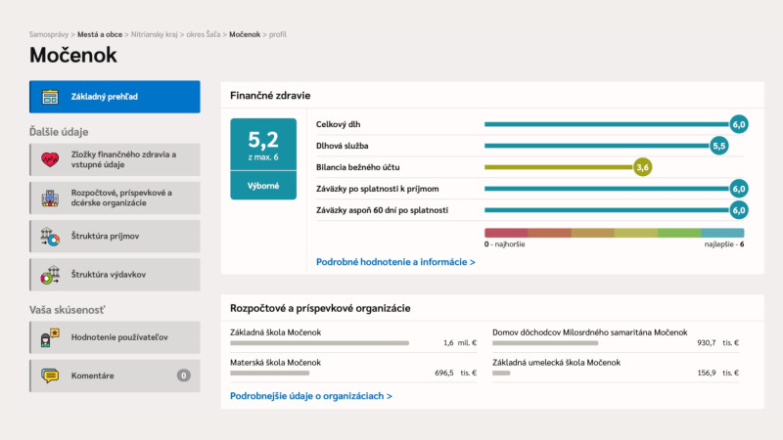This screenshot has height=440, width=783.
Task: Click the Komentáre speech bubble icon
Action: click(50, 375)
